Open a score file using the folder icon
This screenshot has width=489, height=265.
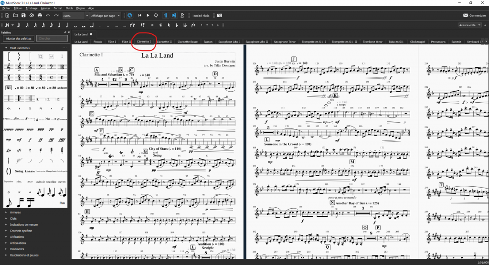[x=15, y=15]
